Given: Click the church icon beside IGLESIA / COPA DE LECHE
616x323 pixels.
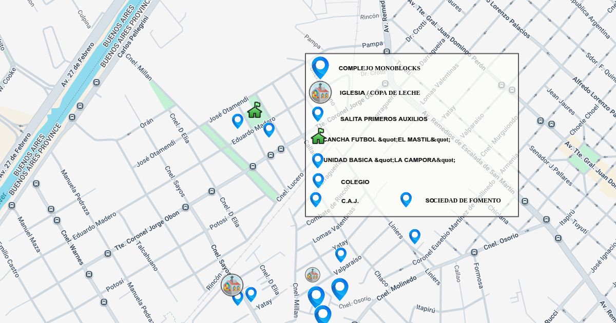Looking at the screenshot, I should tap(320, 93).
